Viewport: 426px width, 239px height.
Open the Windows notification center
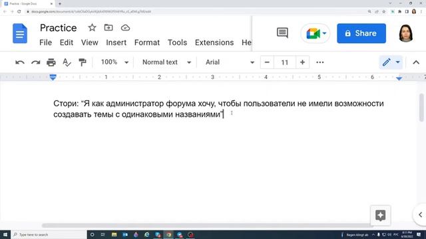point(419,234)
